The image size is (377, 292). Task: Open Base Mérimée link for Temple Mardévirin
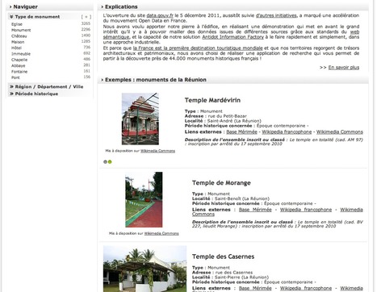[241, 132]
